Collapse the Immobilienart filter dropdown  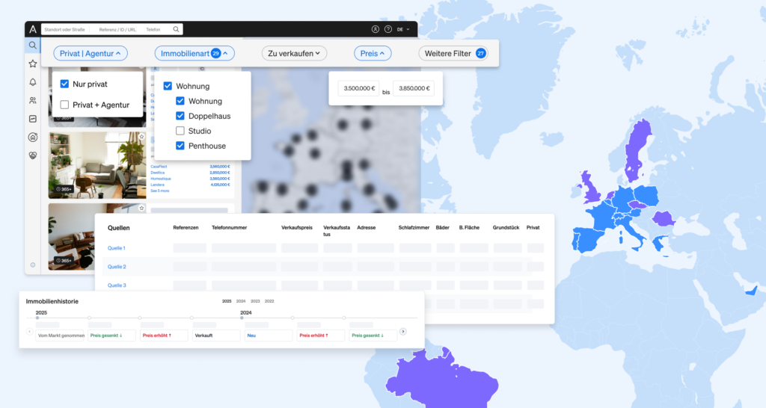click(x=194, y=53)
